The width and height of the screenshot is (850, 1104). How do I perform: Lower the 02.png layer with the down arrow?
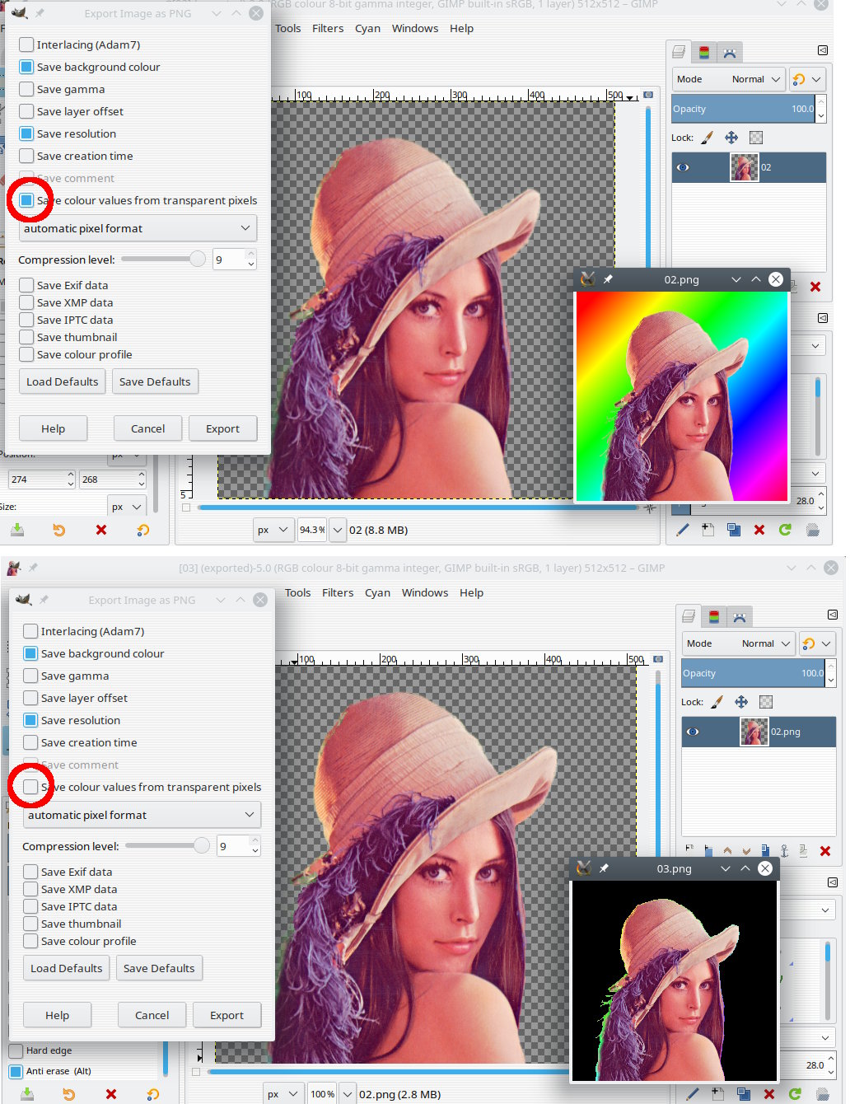[746, 850]
